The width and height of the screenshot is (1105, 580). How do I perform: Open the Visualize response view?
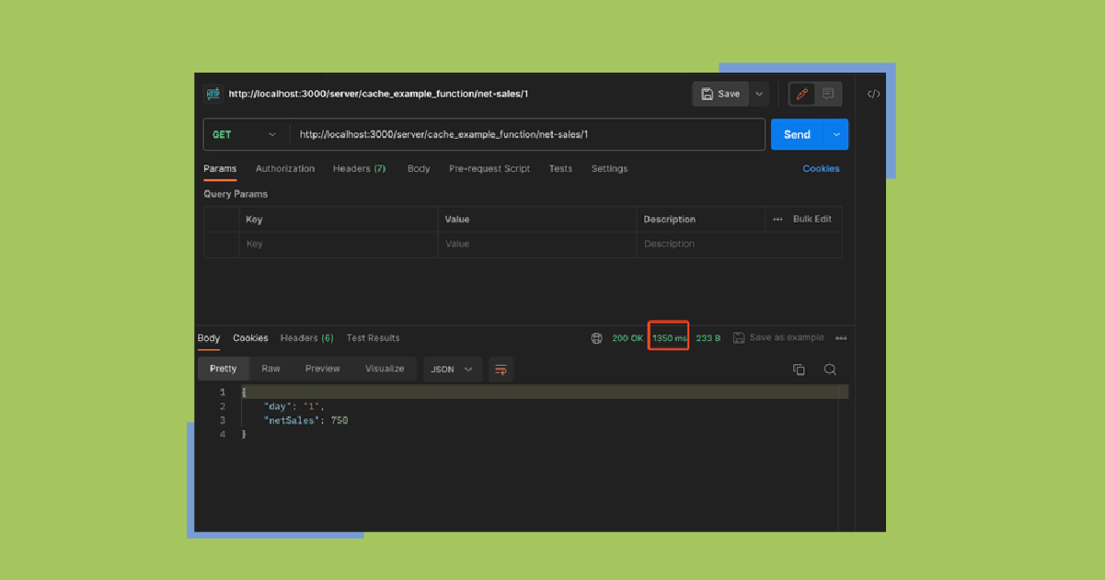[x=385, y=370]
